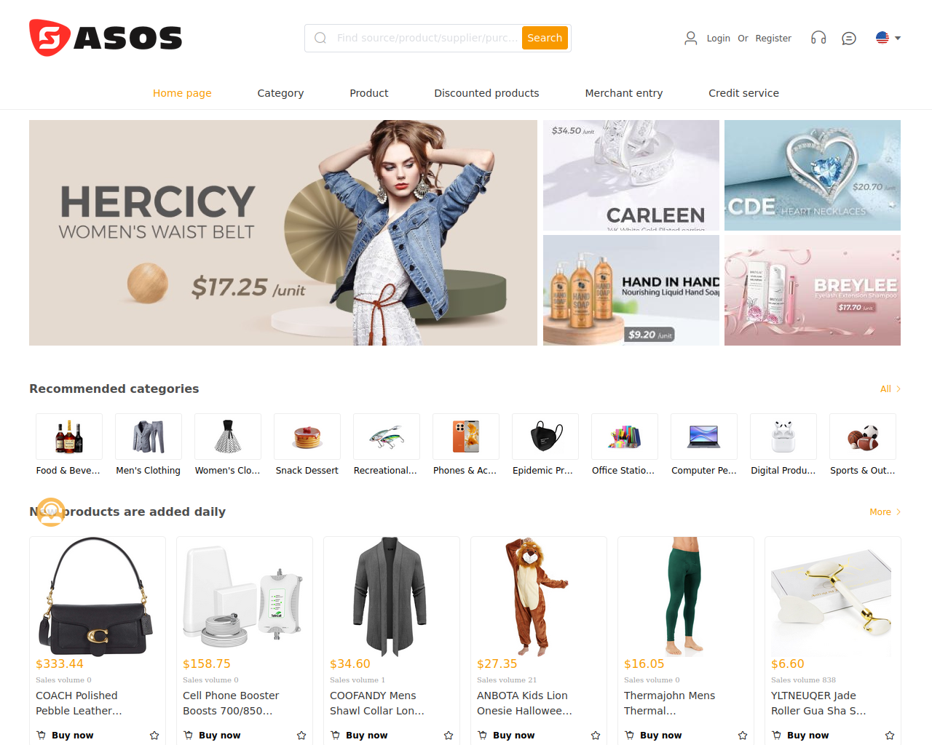Click the user account icon

691,38
